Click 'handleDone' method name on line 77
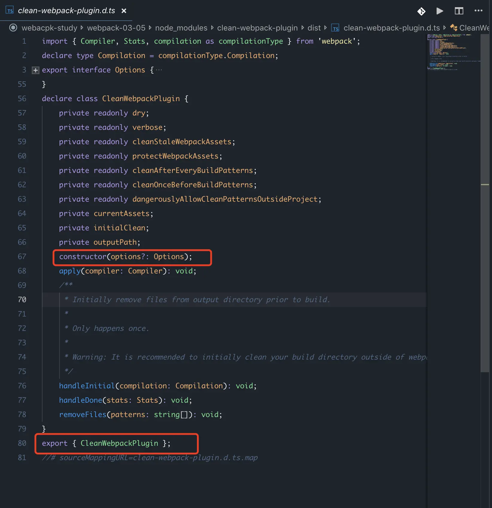 [81, 400]
